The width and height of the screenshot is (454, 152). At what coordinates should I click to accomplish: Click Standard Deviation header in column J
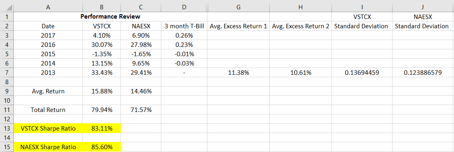(423, 26)
